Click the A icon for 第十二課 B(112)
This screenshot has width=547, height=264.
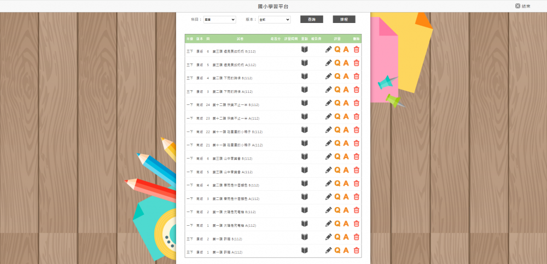(x=346, y=103)
